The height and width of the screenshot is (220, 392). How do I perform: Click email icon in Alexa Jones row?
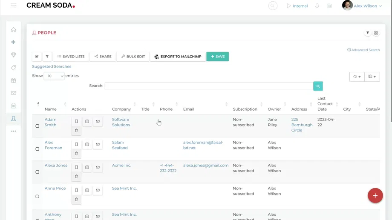(98, 167)
